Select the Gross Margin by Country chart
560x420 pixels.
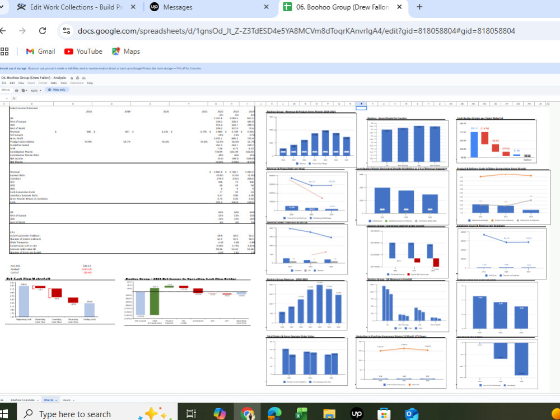[x=408, y=143]
